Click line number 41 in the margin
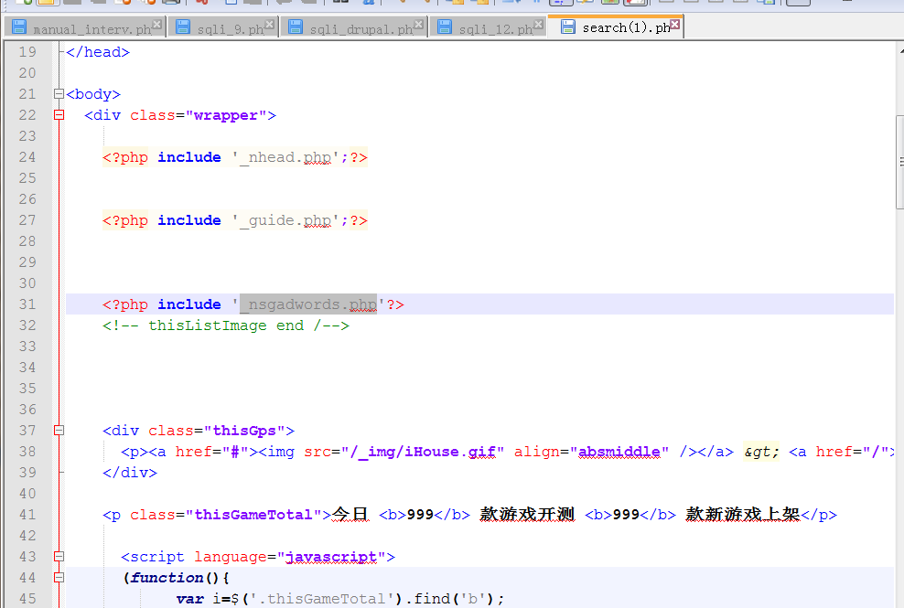 pyautogui.click(x=27, y=515)
